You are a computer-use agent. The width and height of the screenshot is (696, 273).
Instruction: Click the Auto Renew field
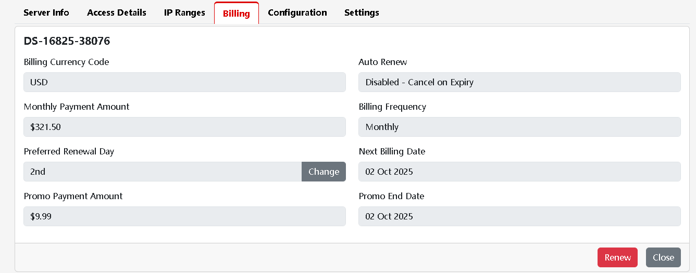[x=519, y=82]
